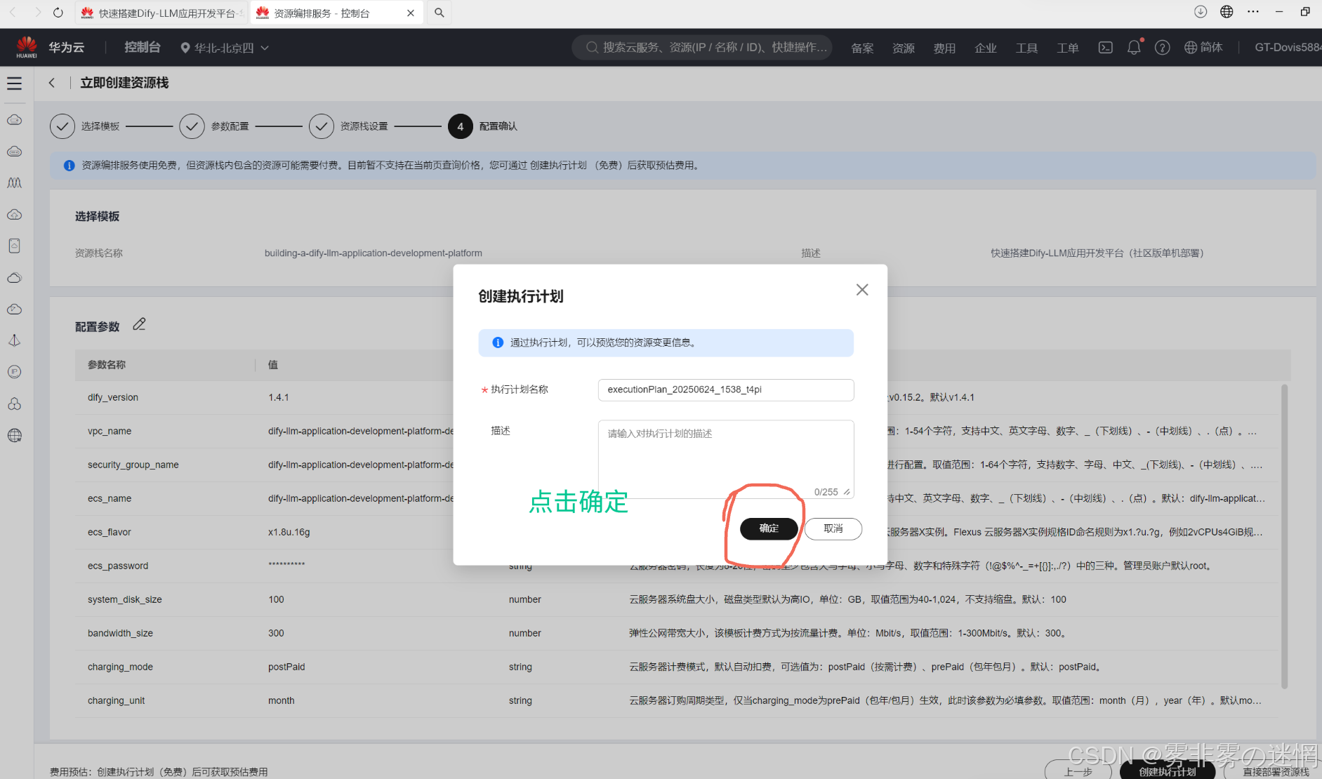
Task: Click the 执行计划名称 input field
Action: pos(726,389)
